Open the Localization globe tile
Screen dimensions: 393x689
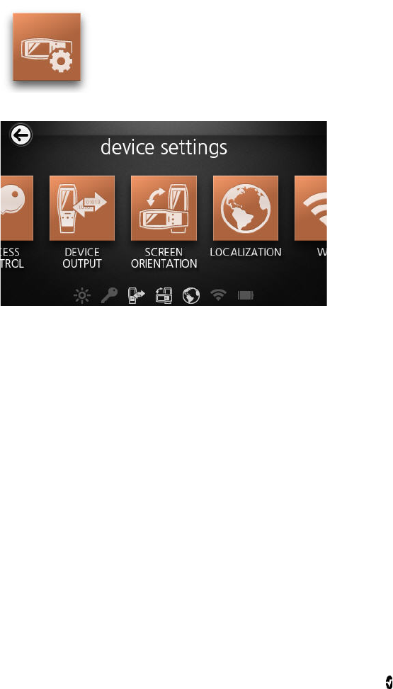click(246, 208)
